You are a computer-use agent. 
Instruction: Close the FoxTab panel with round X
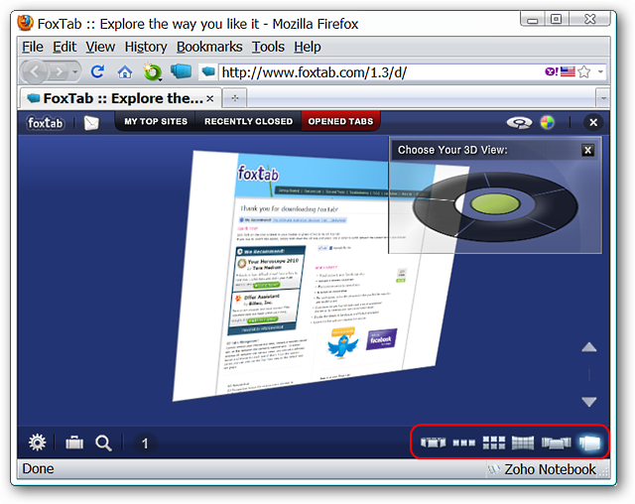593,122
